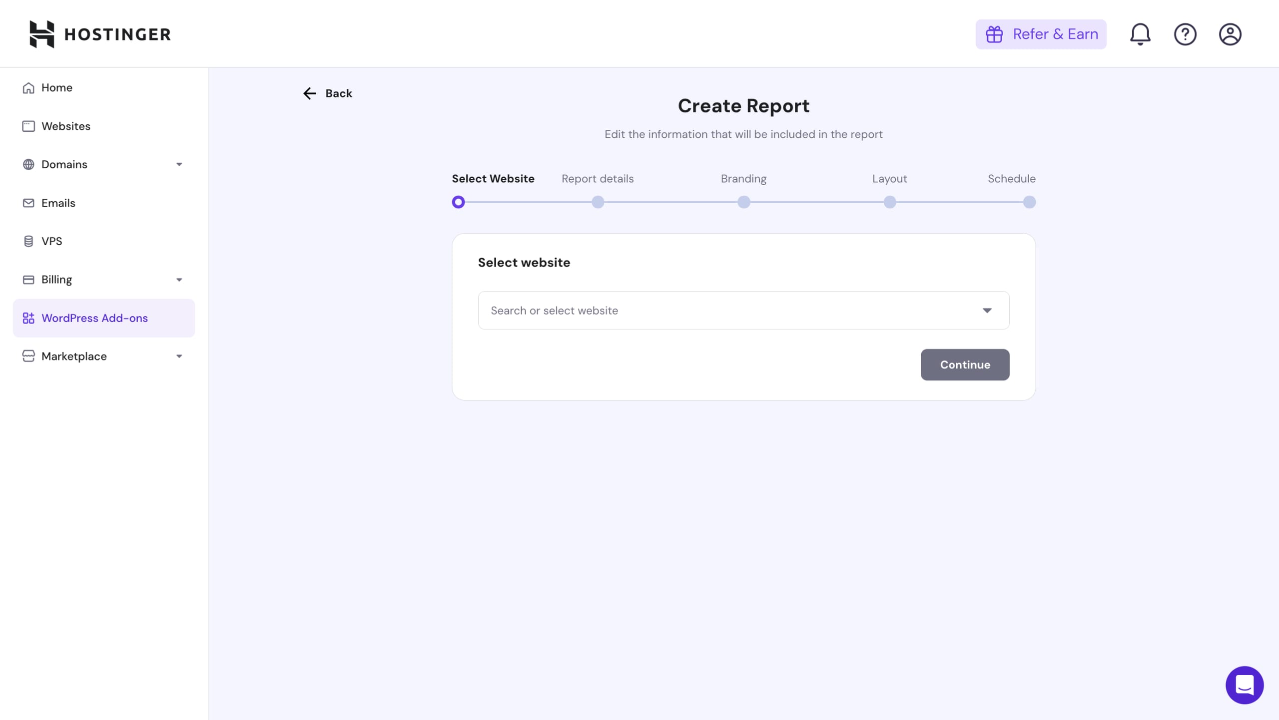This screenshot has height=720, width=1279.
Task: Click the Schedule step marker
Action: (1029, 202)
